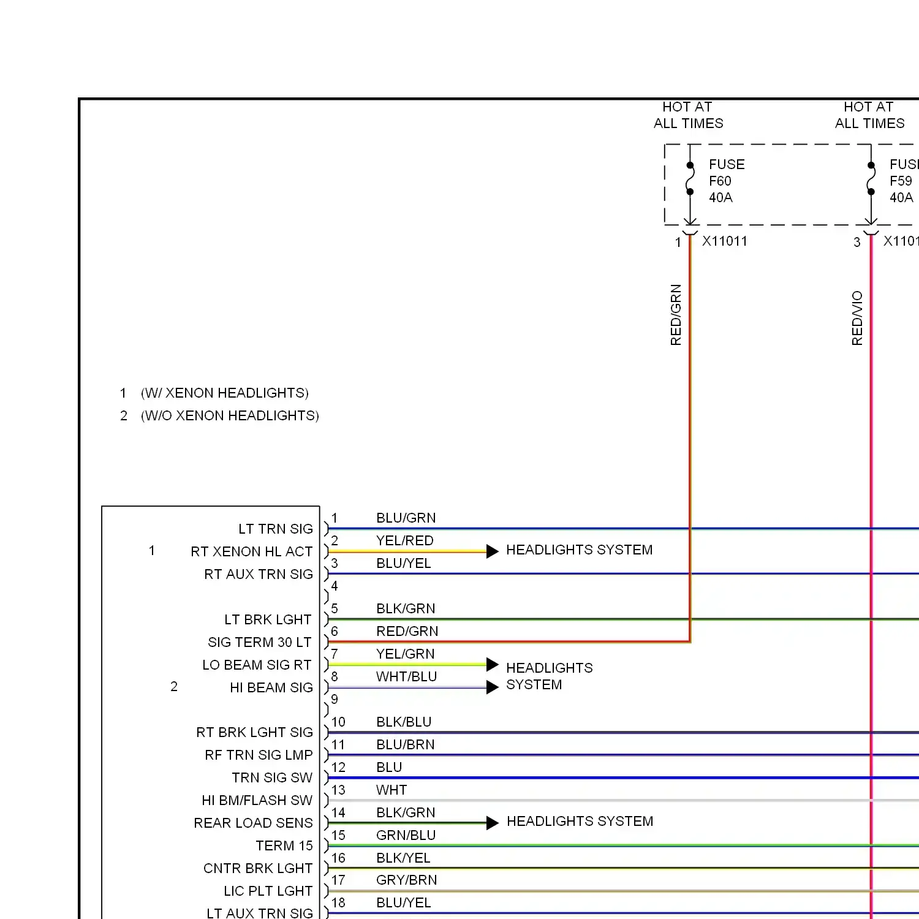This screenshot has height=919, width=919.
Task: Select the "YEL/RED" wire color label
Action: pos(405,540)
